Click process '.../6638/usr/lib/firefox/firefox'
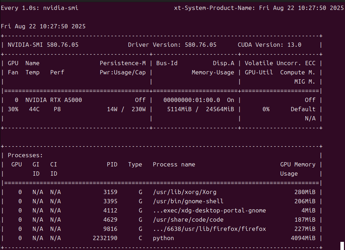Image resolution: width=345 pixels, height=250 pixels. [x=209, y=229]
